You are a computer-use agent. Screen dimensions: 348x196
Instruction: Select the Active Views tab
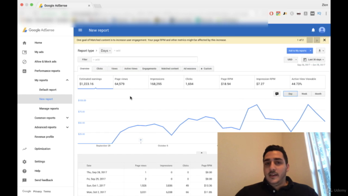tap(130, 69)
